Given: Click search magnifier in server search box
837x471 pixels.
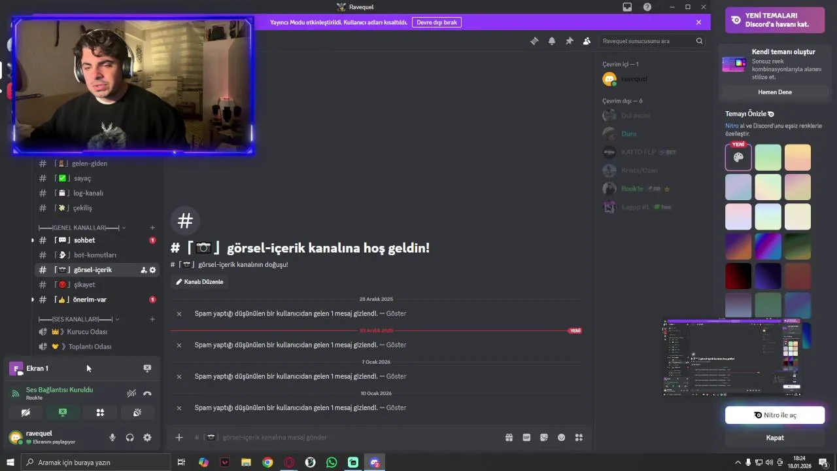Looking at the screenshot, I should 700,41.
